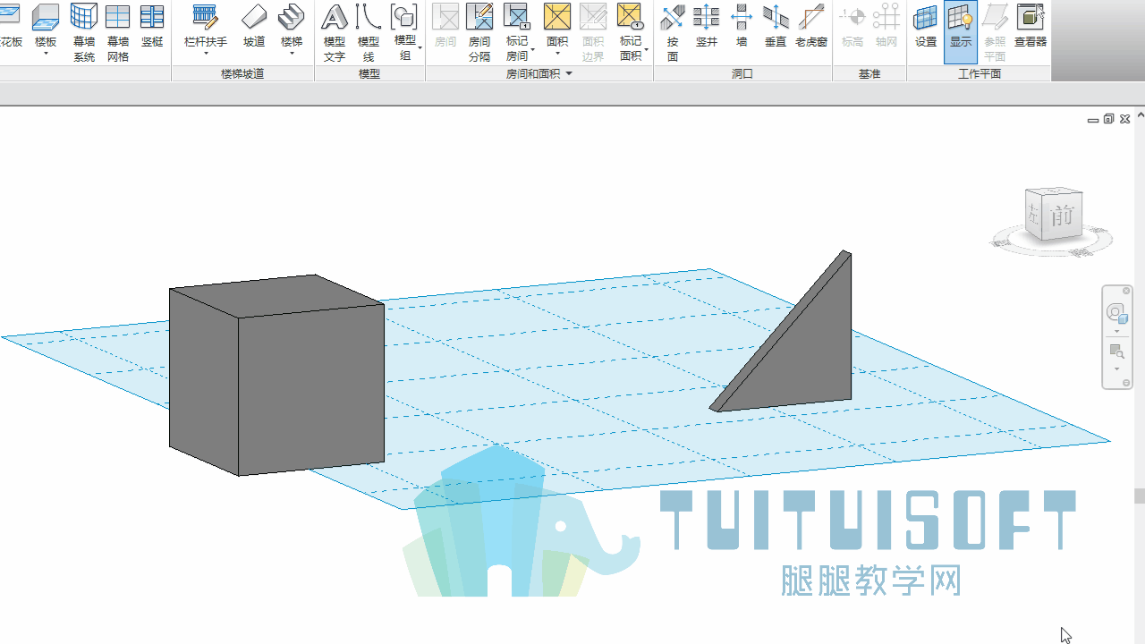The width and height of the screenshot is (1145, 644).
Task: Click the 房间分隔 room separator tool
Action: [x=479, y=32]
